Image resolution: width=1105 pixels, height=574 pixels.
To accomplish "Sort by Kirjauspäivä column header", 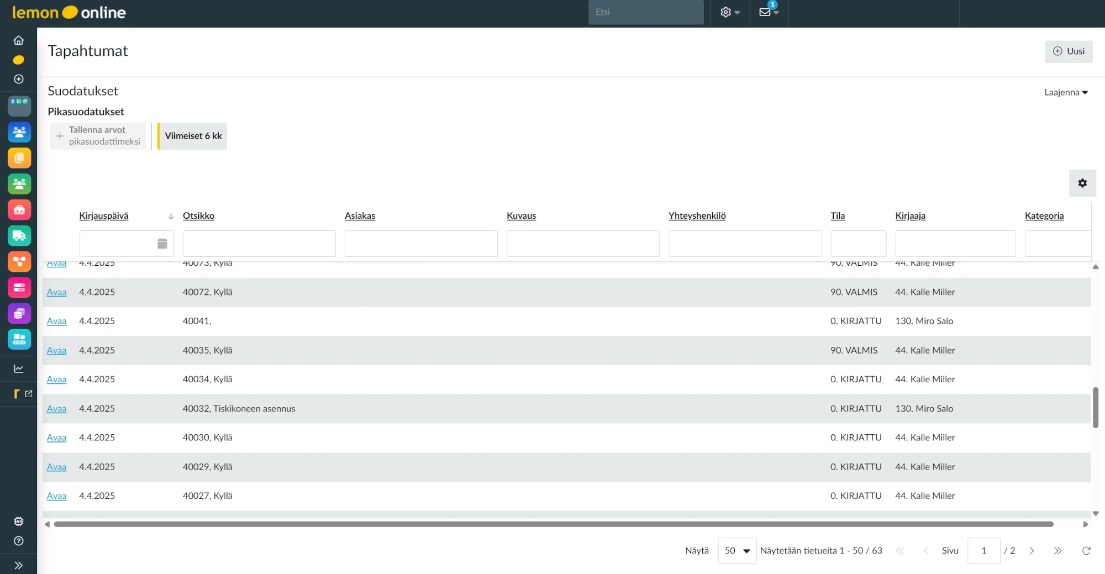I will 104,216.
